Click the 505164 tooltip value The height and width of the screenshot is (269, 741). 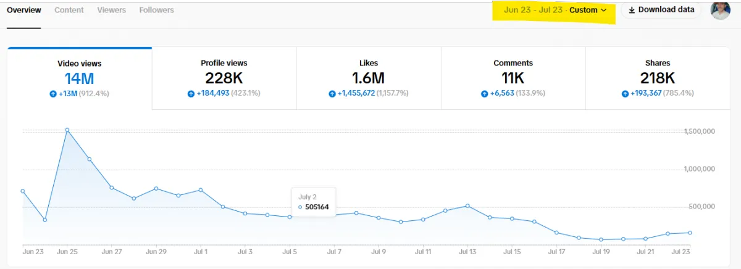point(317,207)
